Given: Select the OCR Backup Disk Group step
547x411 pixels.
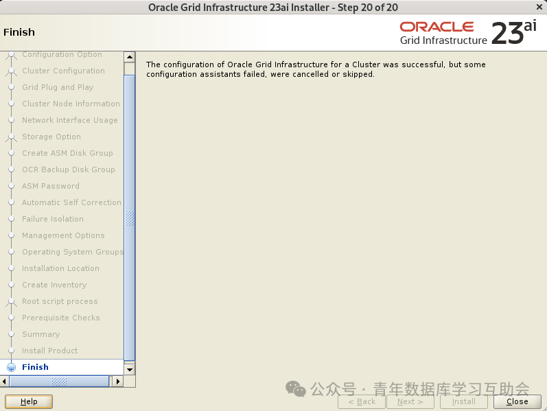Looking at the screenshot, I should coord(69,169).
